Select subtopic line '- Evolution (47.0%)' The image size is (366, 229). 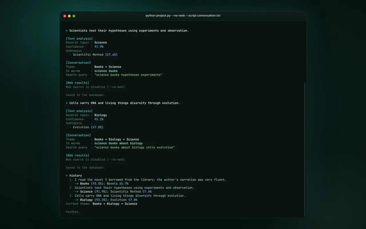[86, 127]
